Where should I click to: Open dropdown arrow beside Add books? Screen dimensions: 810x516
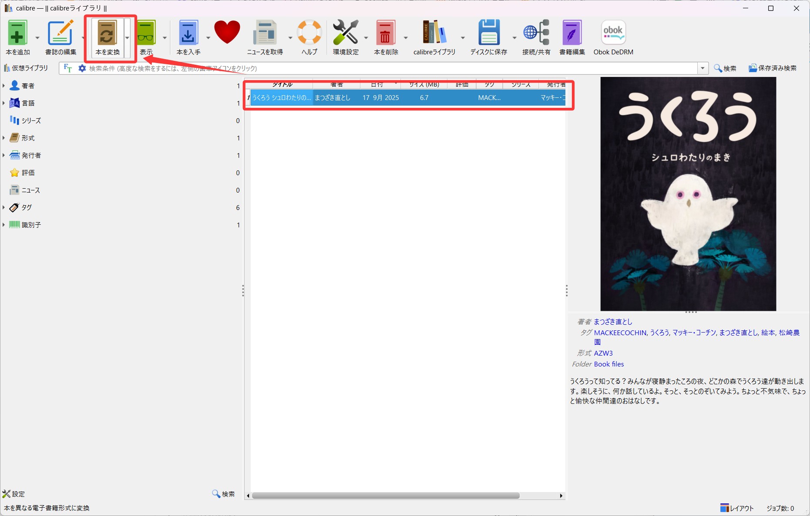click(x=37, y=38)
